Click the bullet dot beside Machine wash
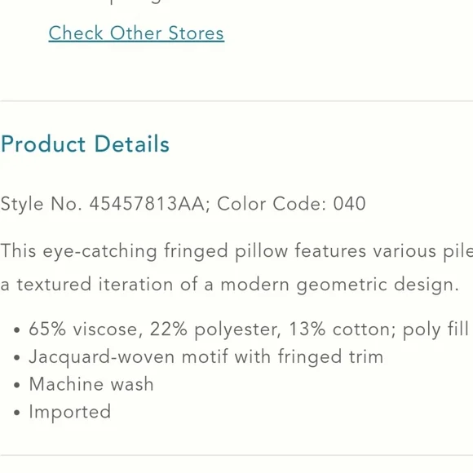 click(17, 386)
